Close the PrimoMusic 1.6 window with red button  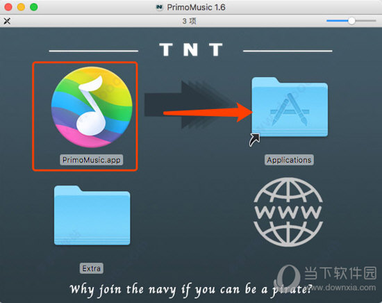[8, 7]
